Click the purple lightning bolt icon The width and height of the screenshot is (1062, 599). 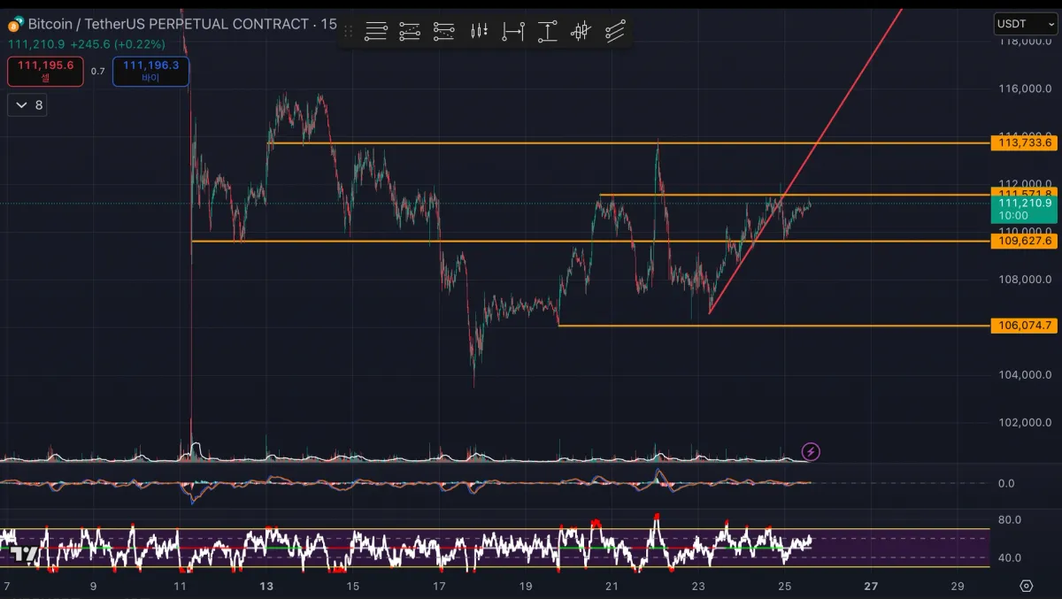(x=811, y=452)
